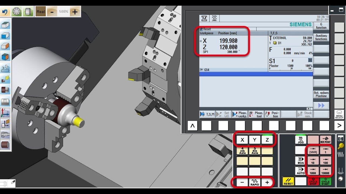The height and width of the screenshot is (194, 346).
Task: Increase zoom with the plus button beside 500%
Action: (75, 12)
